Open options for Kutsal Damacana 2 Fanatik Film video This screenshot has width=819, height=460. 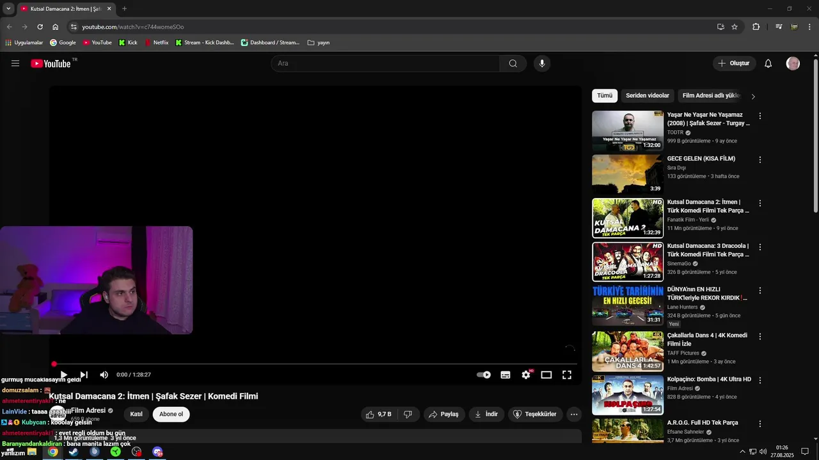coord(760,203)
